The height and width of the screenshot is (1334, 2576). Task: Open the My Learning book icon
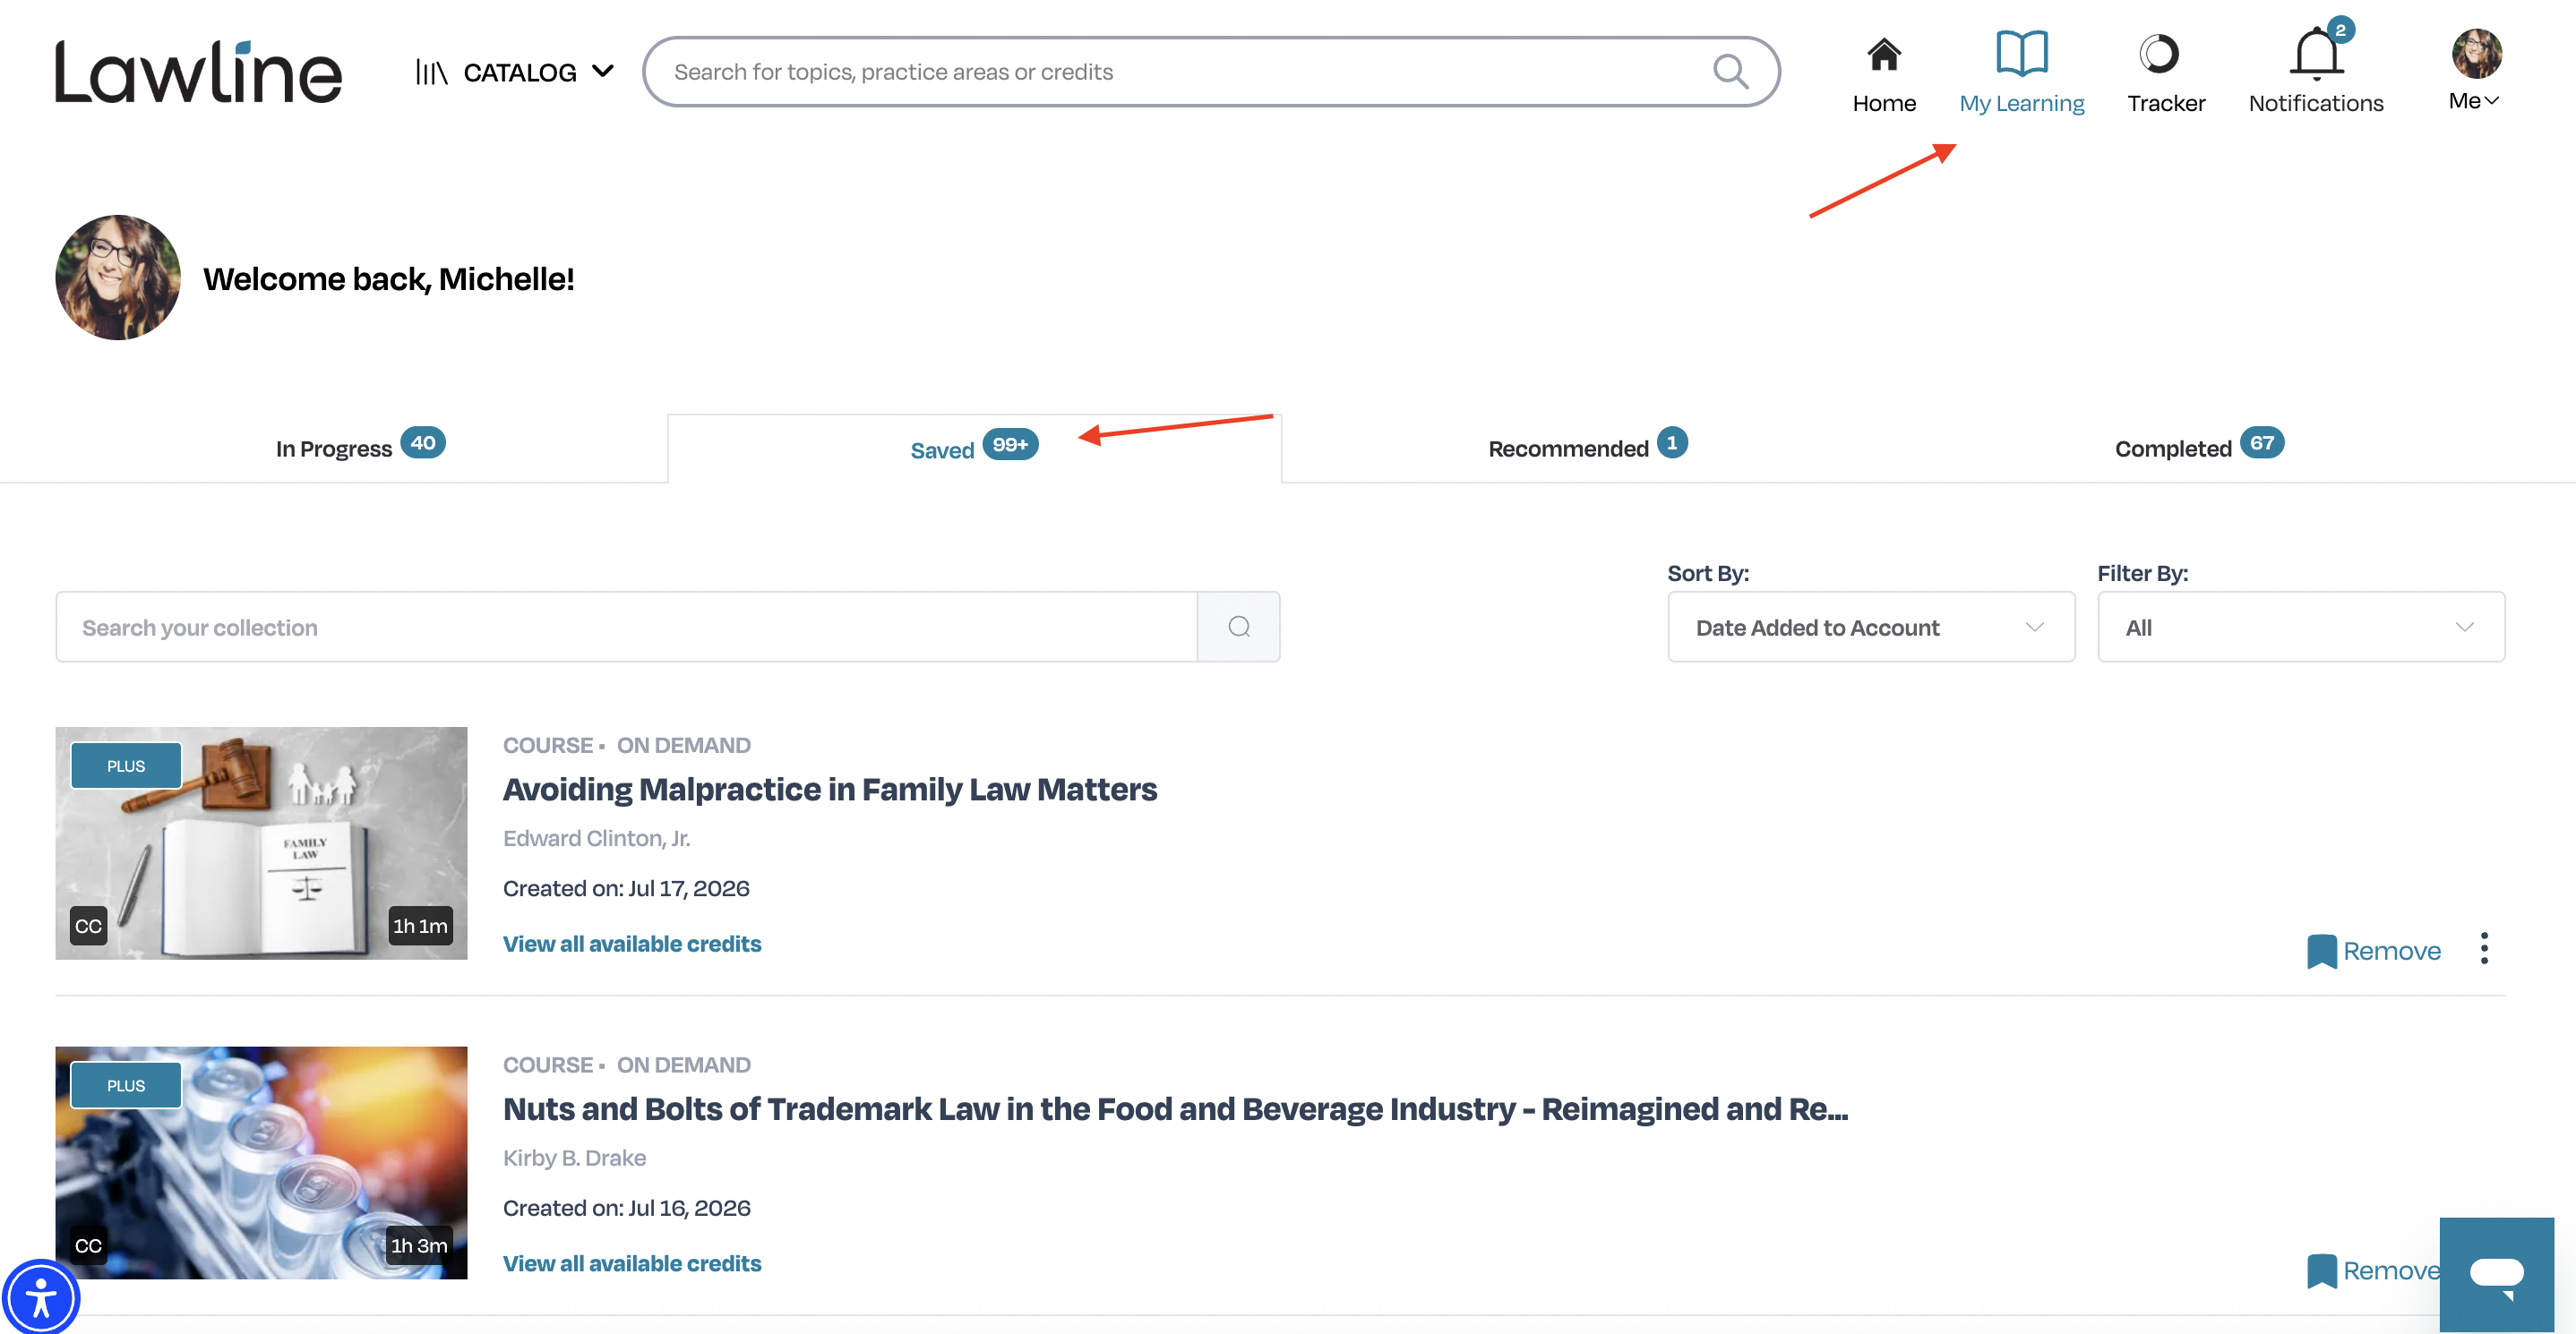click(x=2021, y=53)
